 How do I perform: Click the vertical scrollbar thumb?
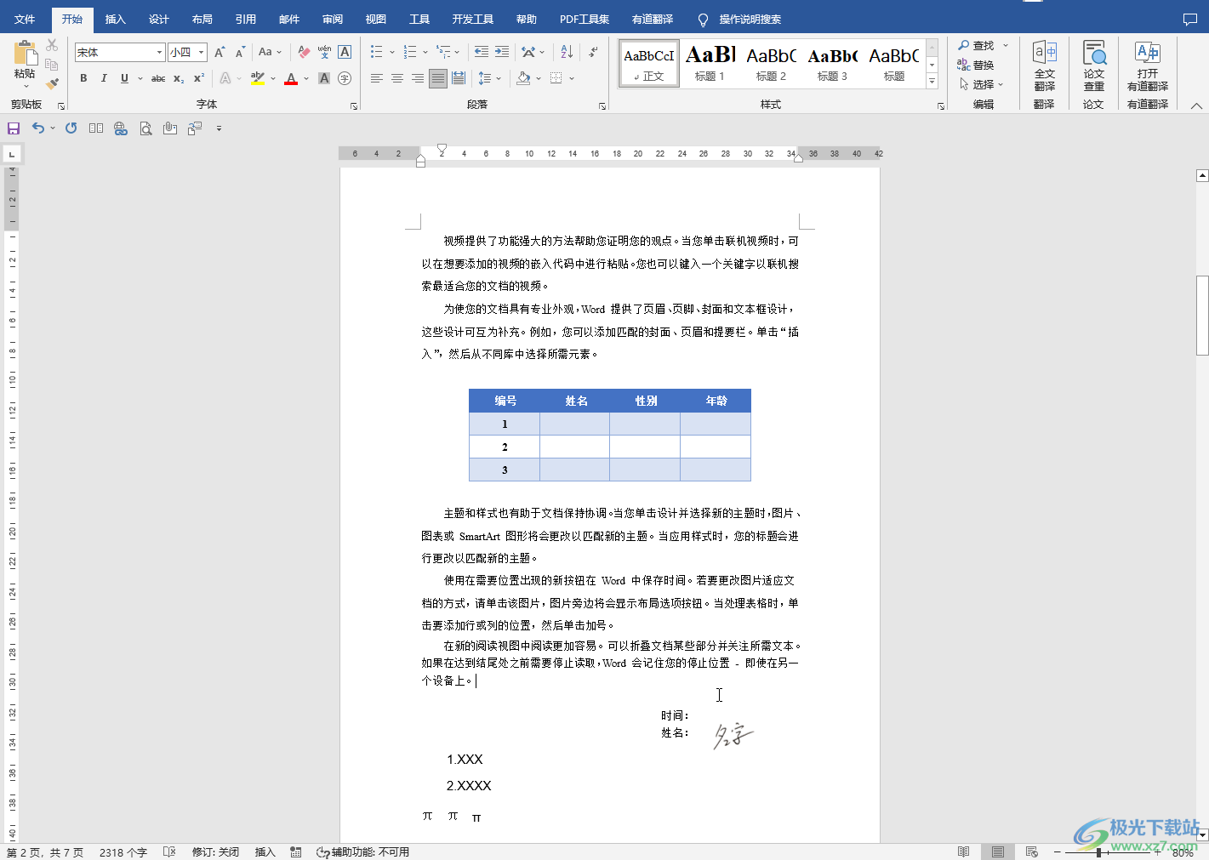point(1202,315)
